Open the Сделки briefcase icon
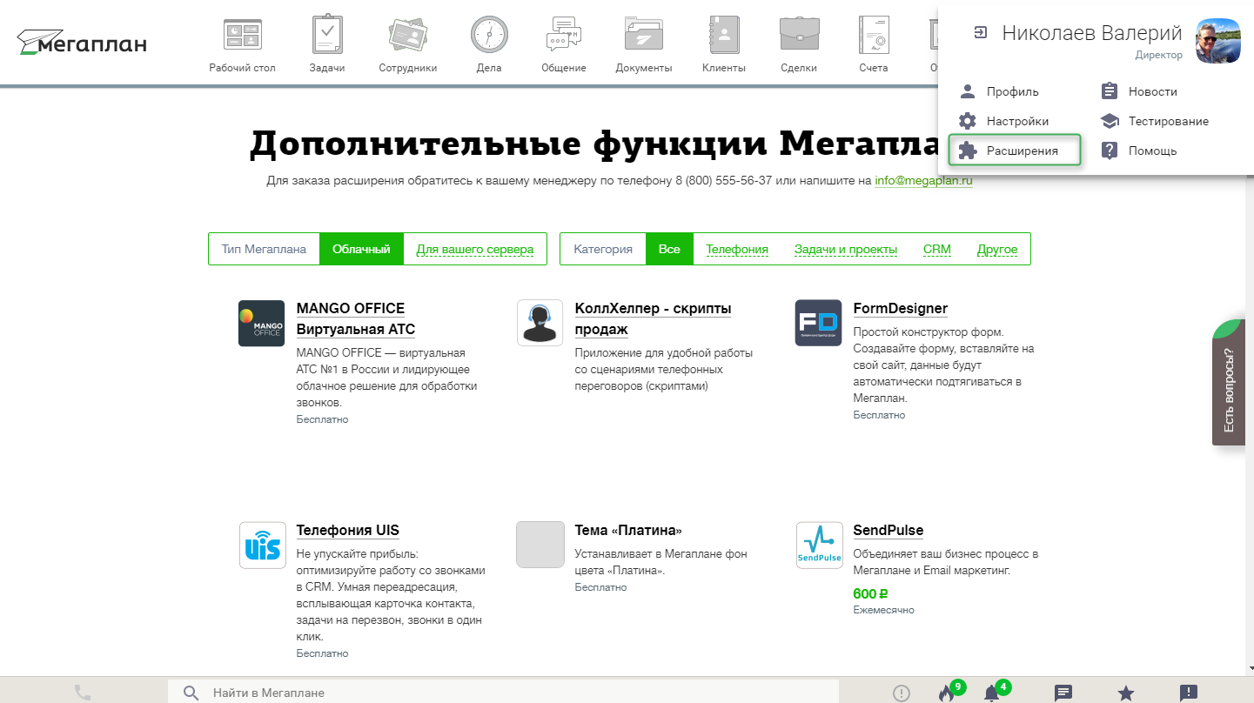Screen dimensions: 1254x703 pos(798,35)
